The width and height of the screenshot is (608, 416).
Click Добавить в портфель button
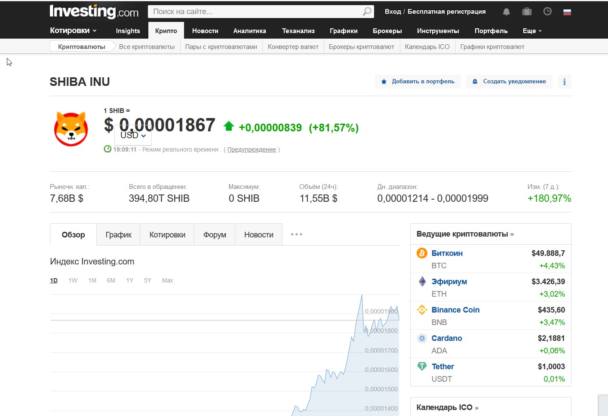[418, 82]
